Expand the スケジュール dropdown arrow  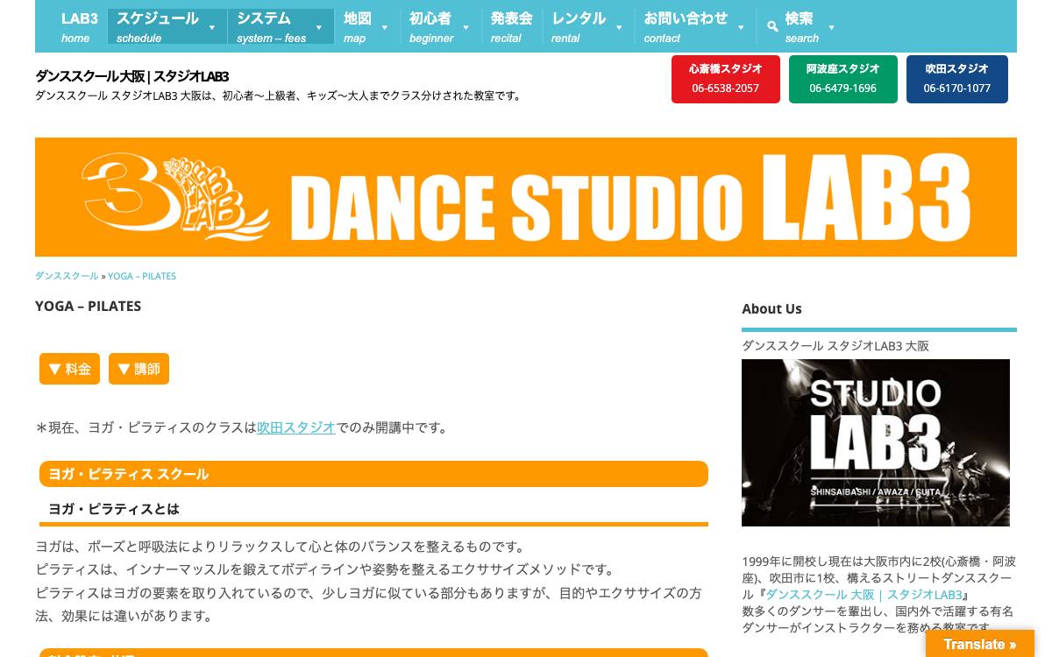tap(211, 28)
